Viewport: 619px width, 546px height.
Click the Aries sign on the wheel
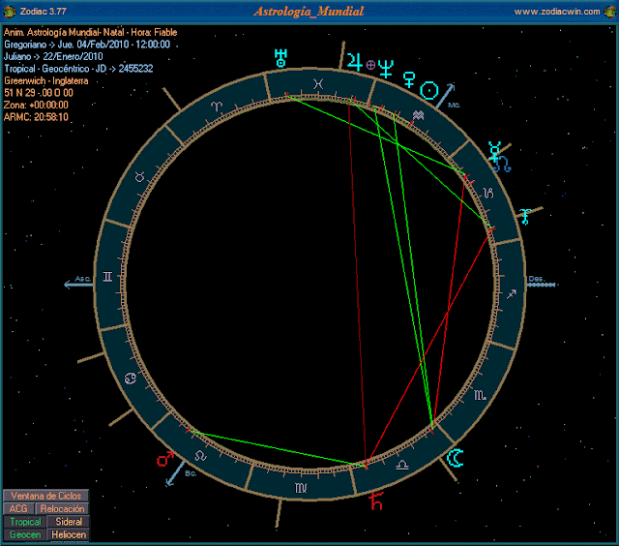pos(217,106)
